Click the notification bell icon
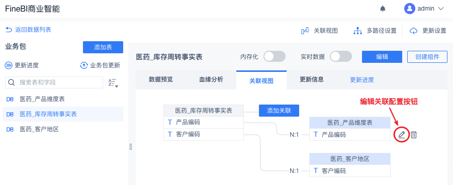Image resolution: width=453 pixels, height=185 pixels. coord(383,9)
